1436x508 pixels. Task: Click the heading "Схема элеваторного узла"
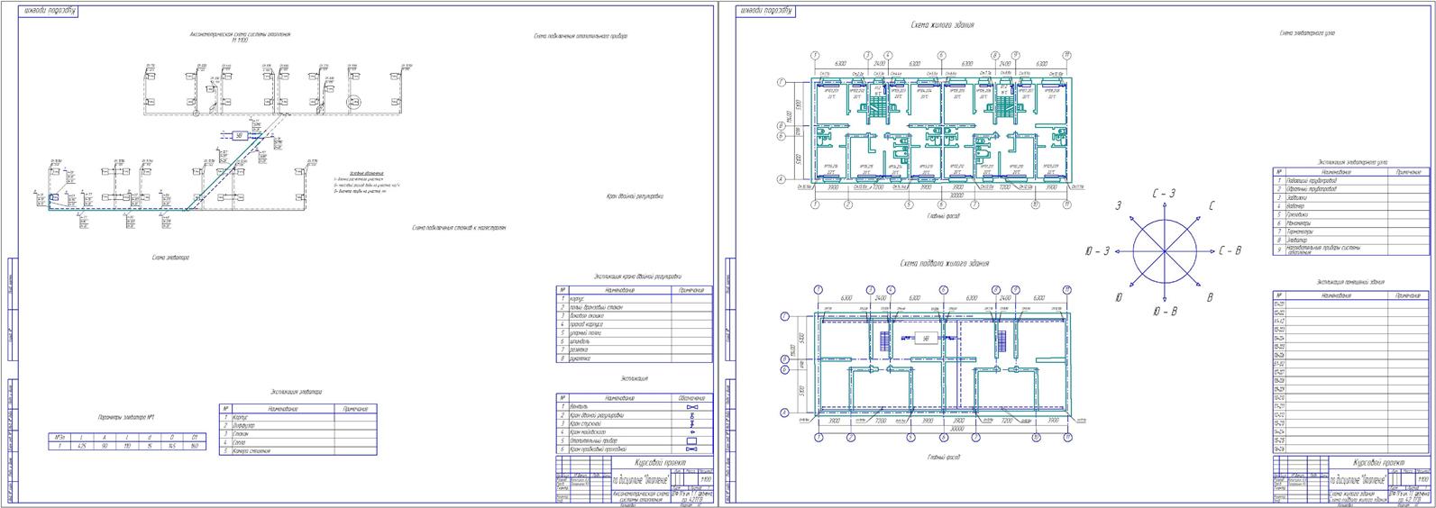[x=1307, y=33]
